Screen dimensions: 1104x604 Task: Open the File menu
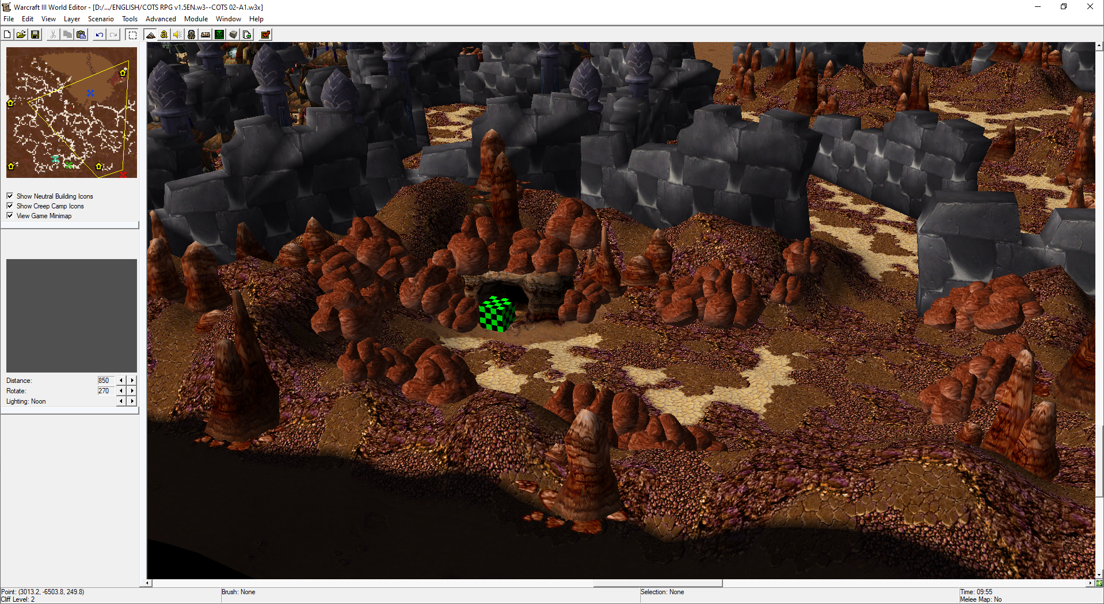pos(9,19)
